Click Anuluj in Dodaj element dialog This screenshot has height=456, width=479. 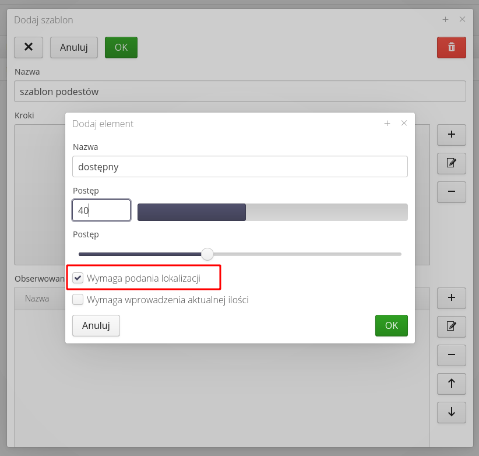[x=96, y=326]
